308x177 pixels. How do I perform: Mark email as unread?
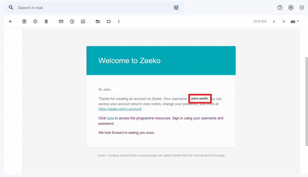tap(61, 22)
